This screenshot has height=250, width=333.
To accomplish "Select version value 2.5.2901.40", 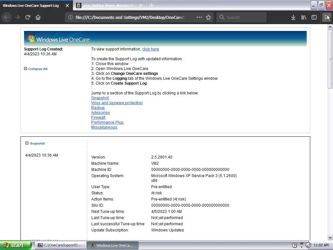I will (162, 157).
